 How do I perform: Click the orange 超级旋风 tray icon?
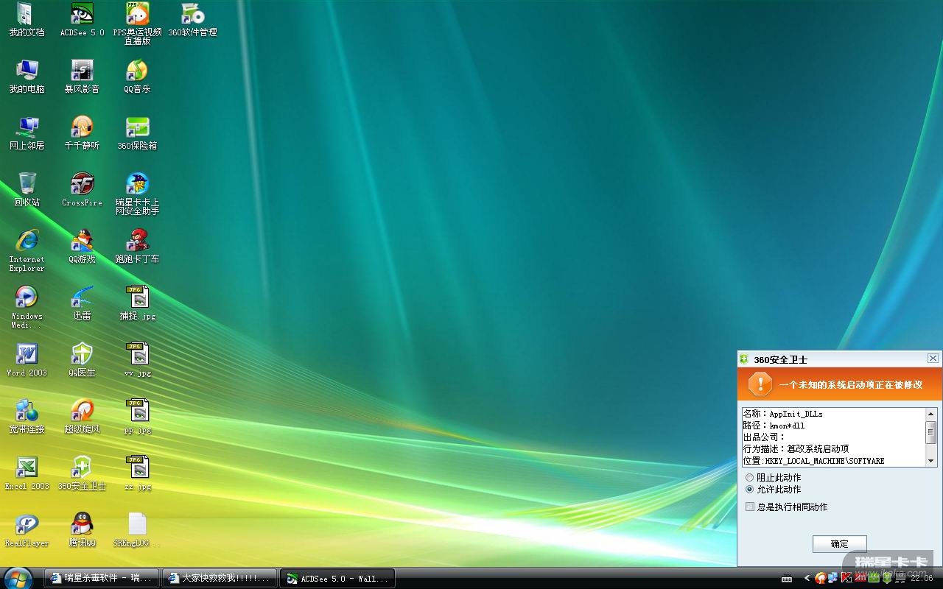tap(821, 579)
